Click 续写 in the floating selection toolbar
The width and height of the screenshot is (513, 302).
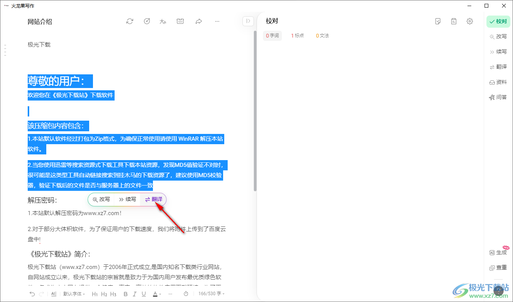click(x=127, y=199)
